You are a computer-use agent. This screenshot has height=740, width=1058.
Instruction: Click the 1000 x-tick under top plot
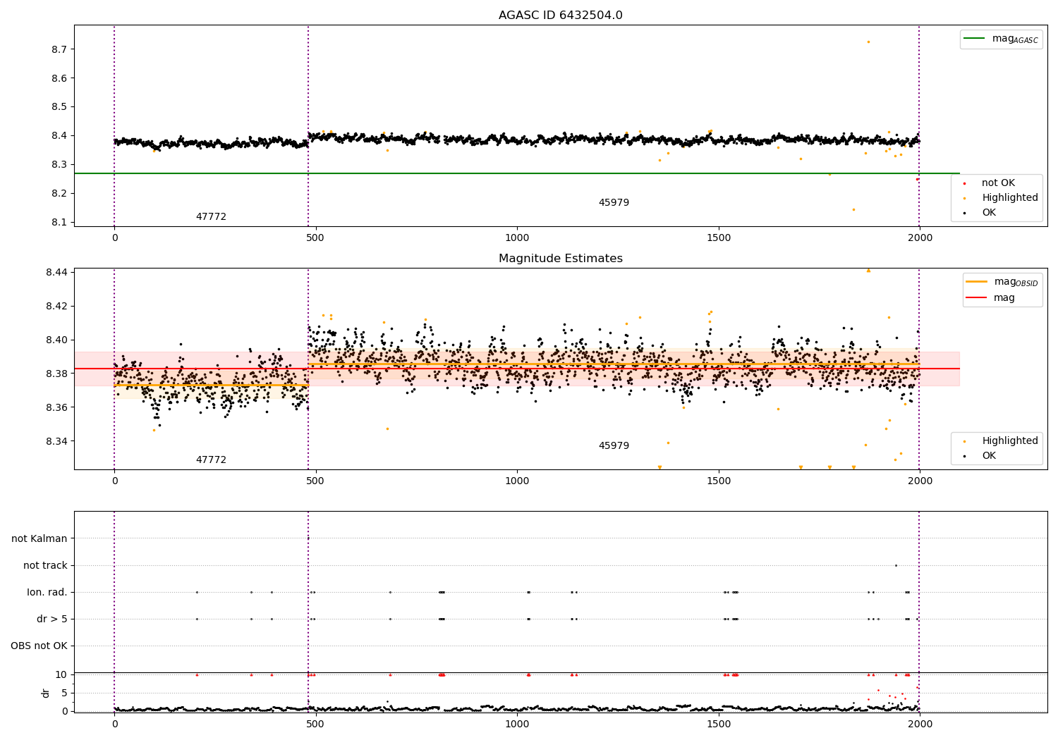[x=517, y=238]
